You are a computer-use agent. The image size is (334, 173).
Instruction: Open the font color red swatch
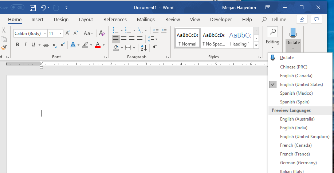[x=97, y=45]
